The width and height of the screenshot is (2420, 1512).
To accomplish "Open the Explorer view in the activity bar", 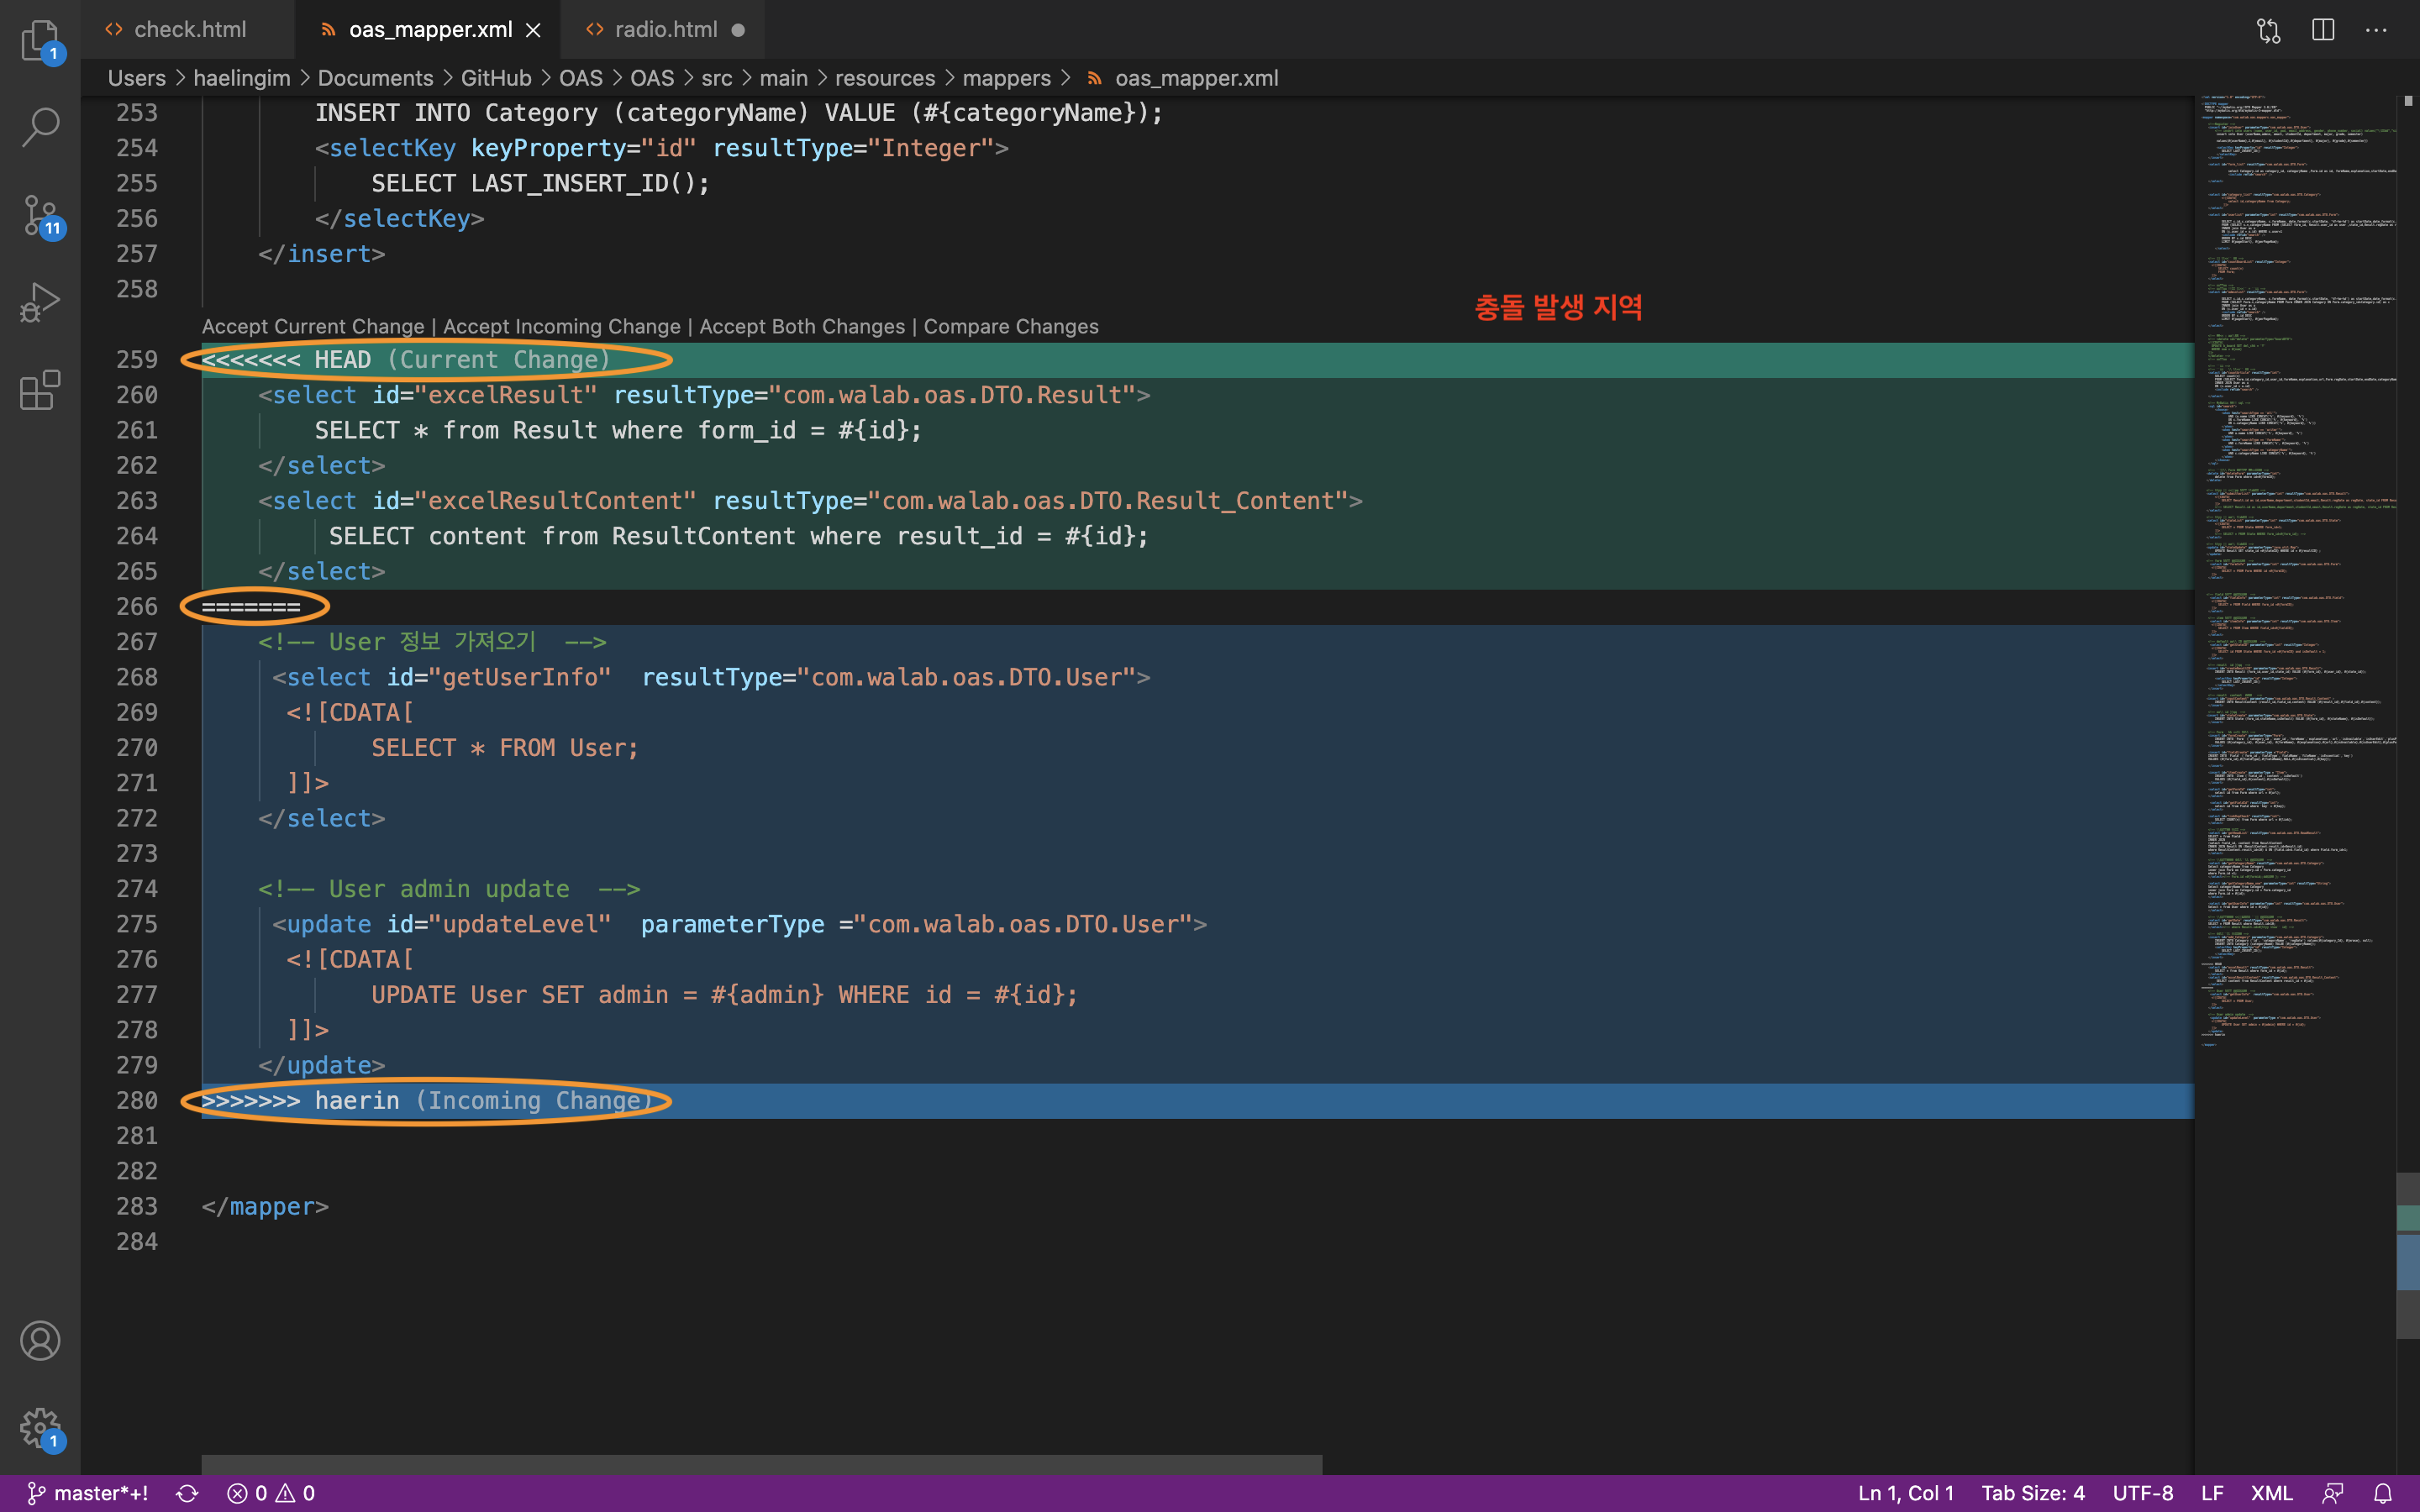I will point(40,40).
